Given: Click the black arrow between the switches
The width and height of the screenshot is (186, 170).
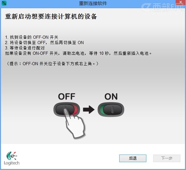Looking at the screenshot, I should 89,110.
